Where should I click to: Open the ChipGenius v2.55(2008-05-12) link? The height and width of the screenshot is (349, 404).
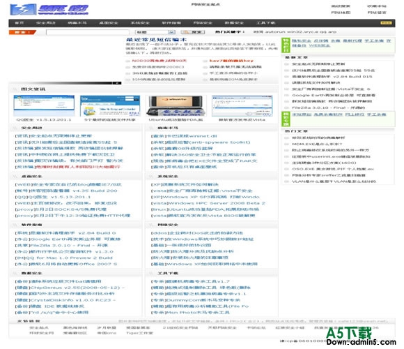(70, 288)
